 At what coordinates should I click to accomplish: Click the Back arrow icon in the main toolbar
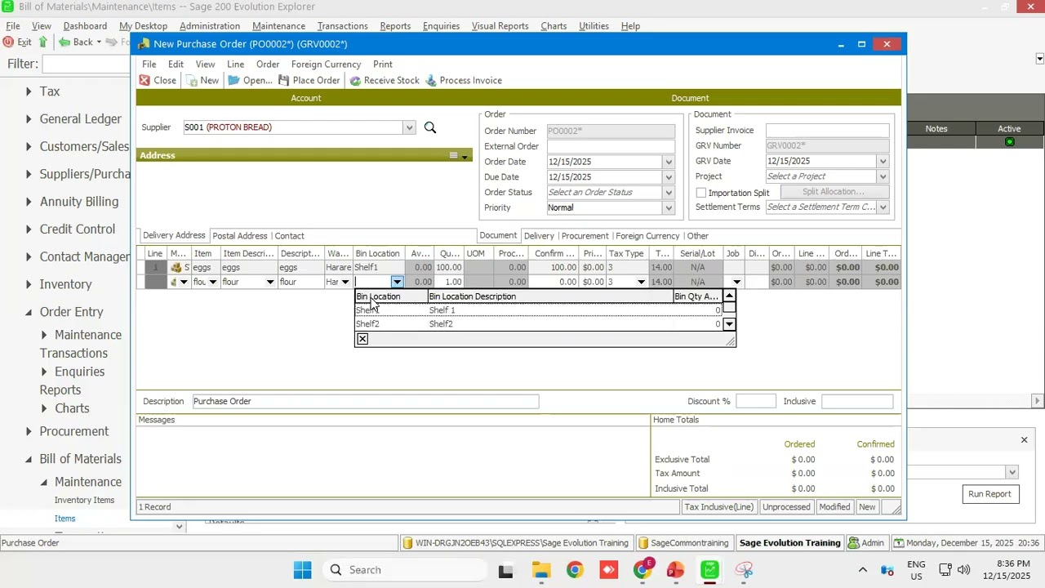pos(63,42)
